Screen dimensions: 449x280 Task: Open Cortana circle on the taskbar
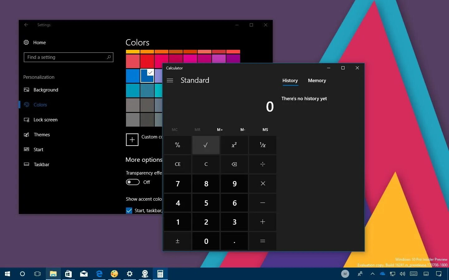coord(22,274)
